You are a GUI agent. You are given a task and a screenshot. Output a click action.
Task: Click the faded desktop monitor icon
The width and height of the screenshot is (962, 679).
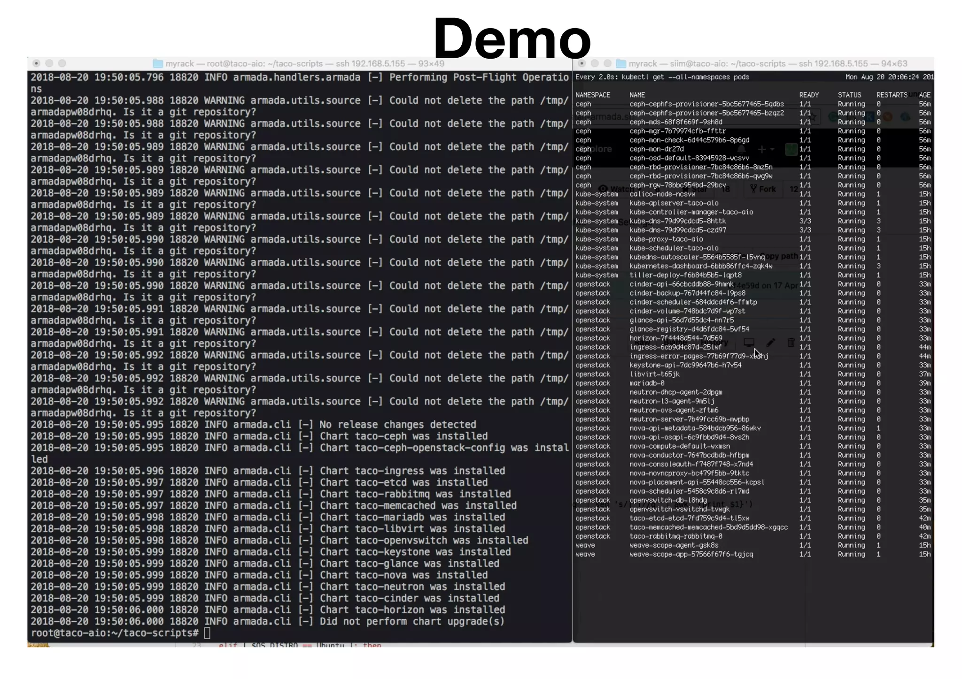749,343
